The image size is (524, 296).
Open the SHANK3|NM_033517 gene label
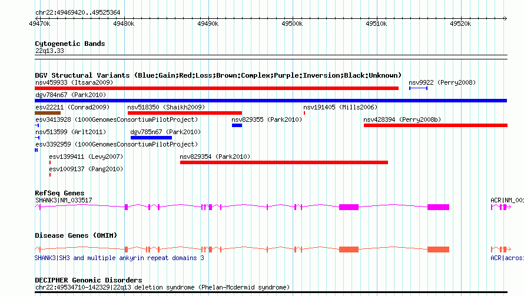coord(64,201)
